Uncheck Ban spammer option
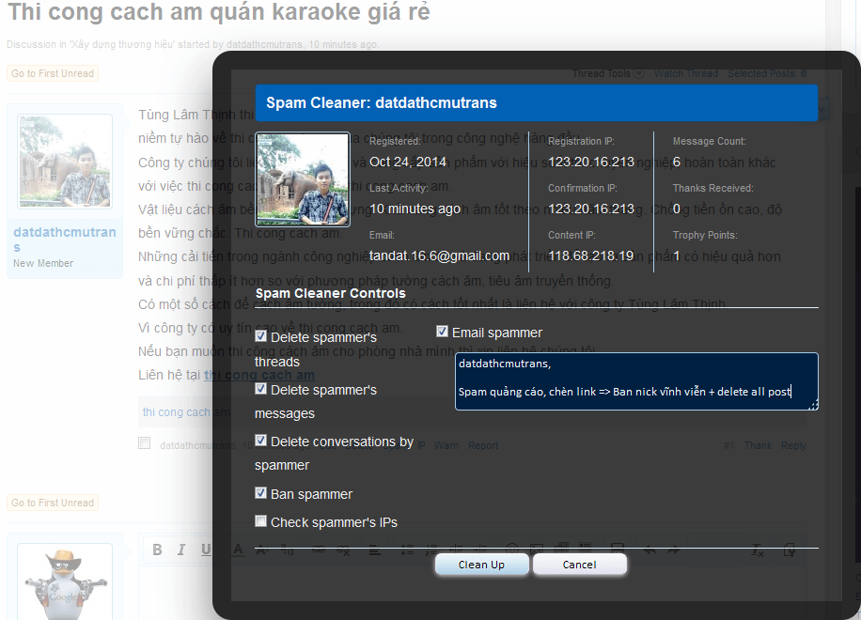Viewport: 861px width, 620px height. [x=260, y=492]
